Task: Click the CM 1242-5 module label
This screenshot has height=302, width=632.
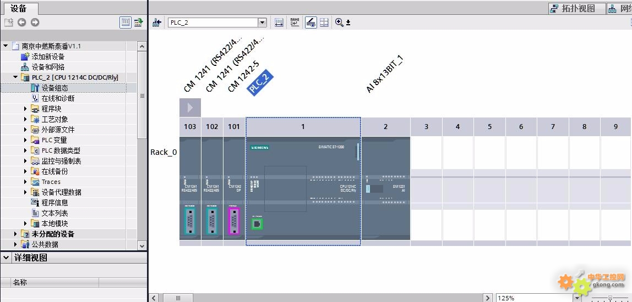Action: click(243, 76)
